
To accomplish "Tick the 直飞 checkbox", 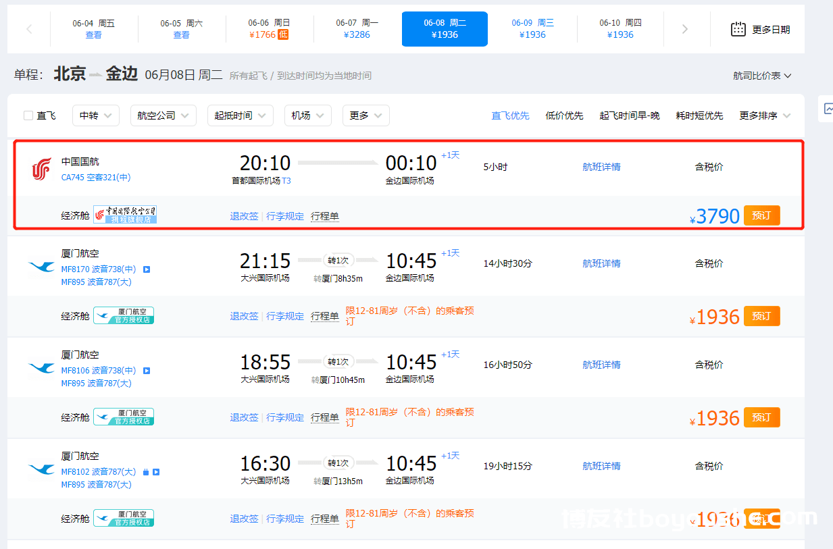I will [x=28, y=115].
